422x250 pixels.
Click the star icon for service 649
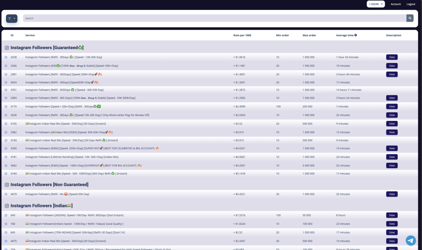pos(6,215)
